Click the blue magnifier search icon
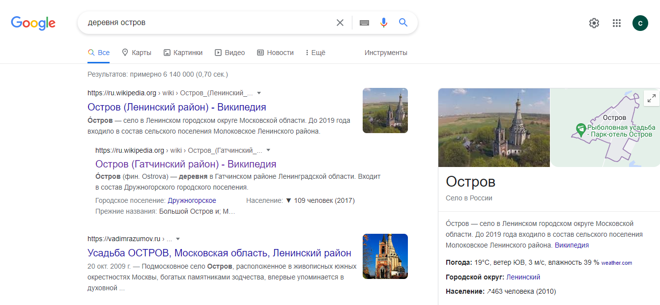The width and height of the screenshot is (660, 305). pos(403,23)
